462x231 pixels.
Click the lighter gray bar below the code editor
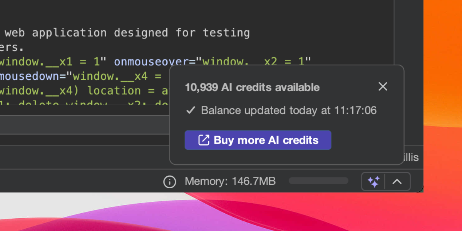pyautogui.click(x=85, y=125)
